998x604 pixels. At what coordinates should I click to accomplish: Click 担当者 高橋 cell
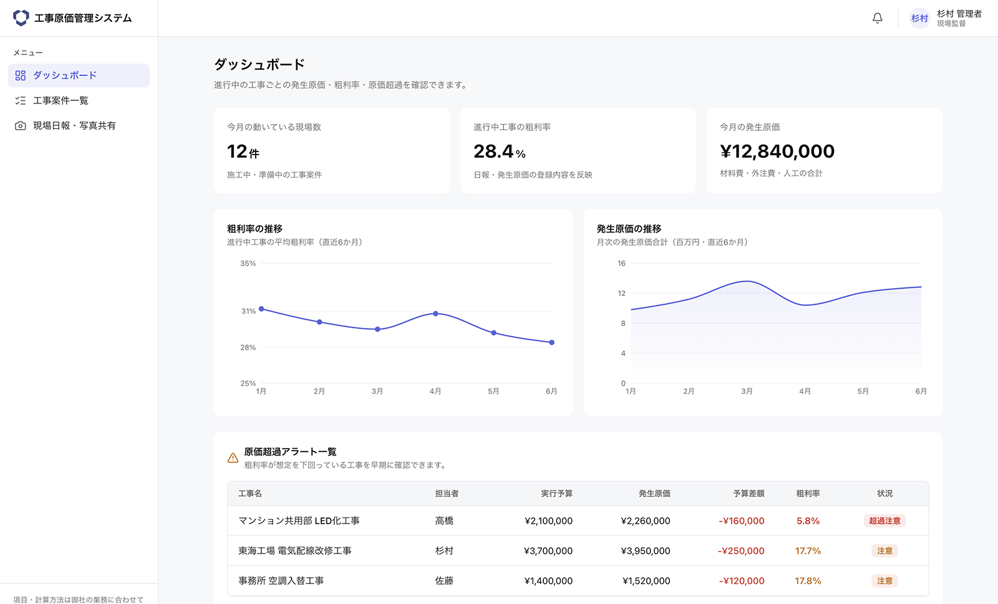(444, 520)
